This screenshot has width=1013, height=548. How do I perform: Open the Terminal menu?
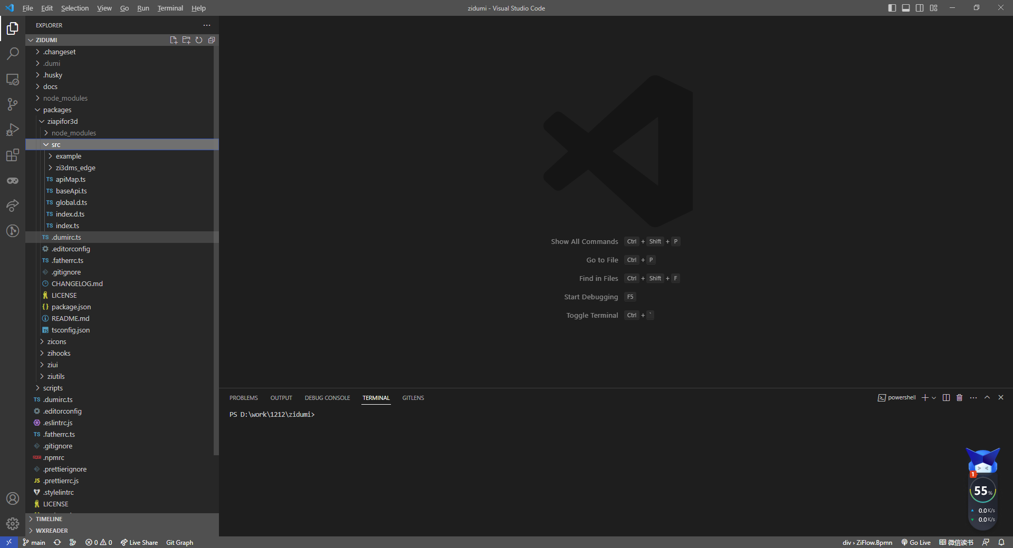pyautogui.click(x=170, y=8)
